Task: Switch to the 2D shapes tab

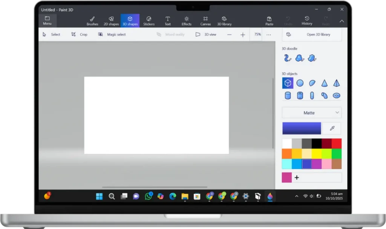Action: (111, 21)
